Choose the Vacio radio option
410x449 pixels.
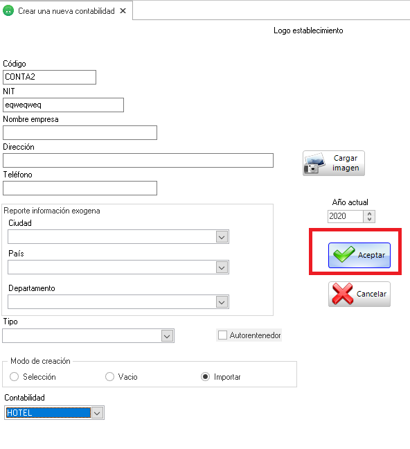pos(109,376)
